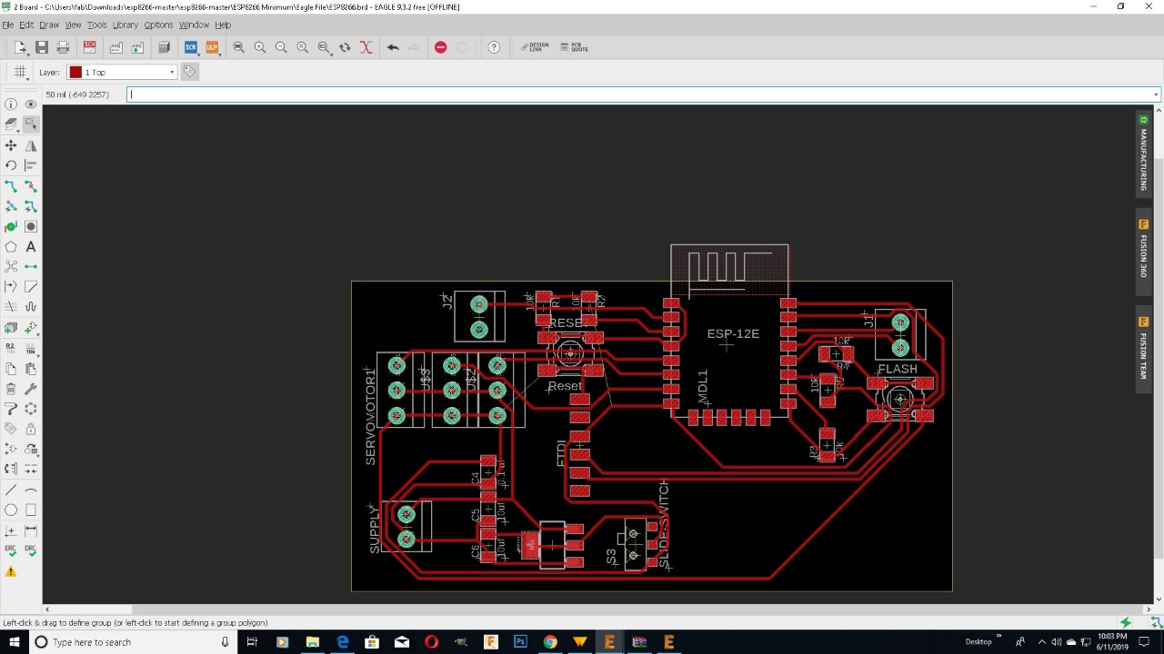This screenshot has height=654, width=1164.
Task: Open the Help question mark icon
Action: click(494, 47)
